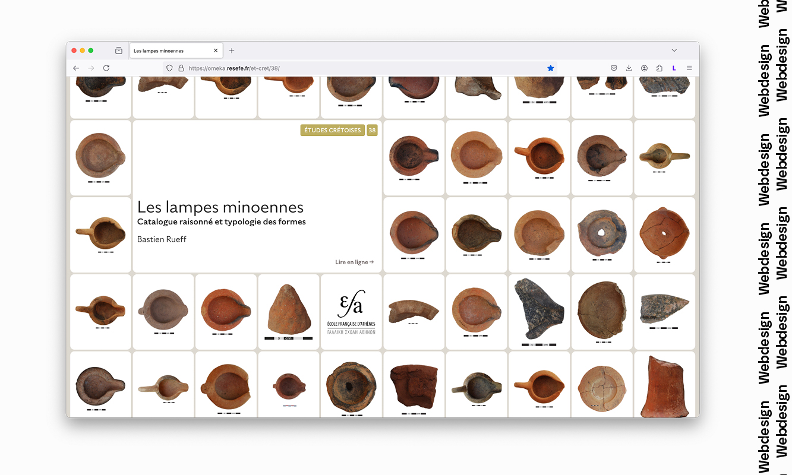Click the 'Les lampes minoennes' title
The image size is (792, 475).
pos(220,207)
